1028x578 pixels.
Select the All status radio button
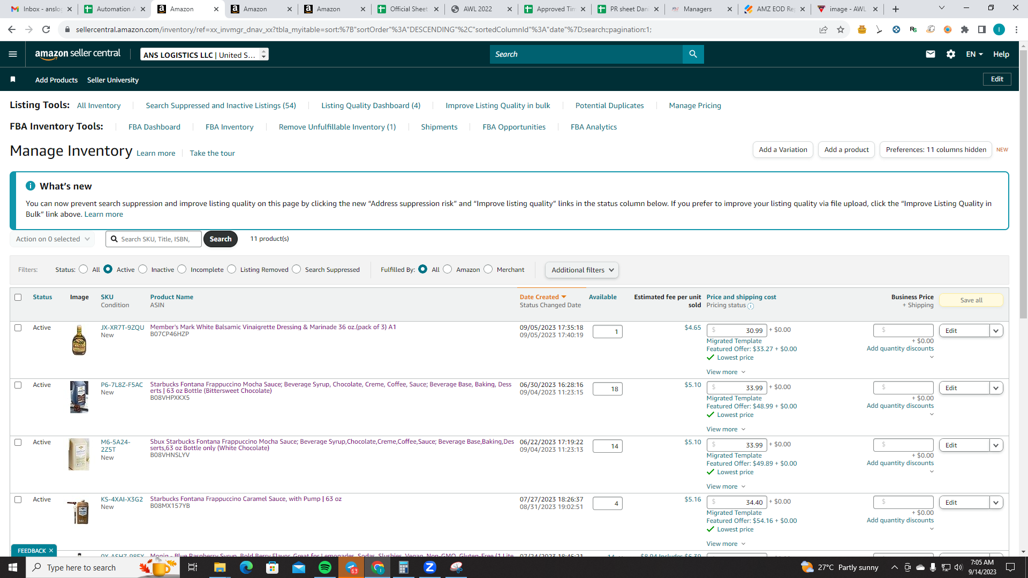coord(83,269)
